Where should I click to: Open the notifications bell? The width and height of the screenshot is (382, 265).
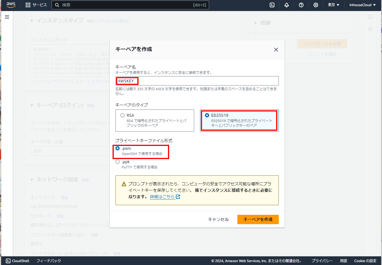pos(286,5)
